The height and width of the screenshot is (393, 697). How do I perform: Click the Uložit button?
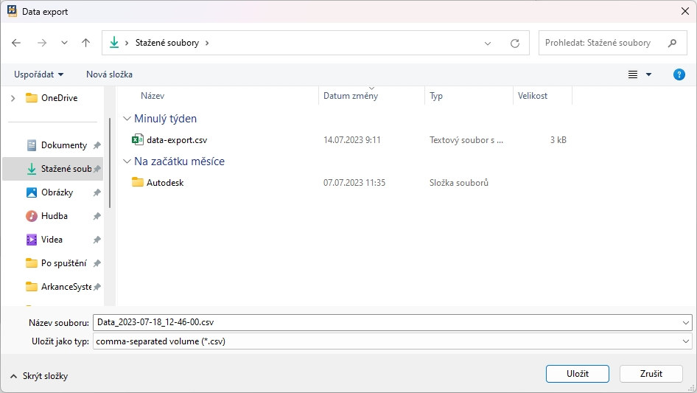tap(577, 374)
